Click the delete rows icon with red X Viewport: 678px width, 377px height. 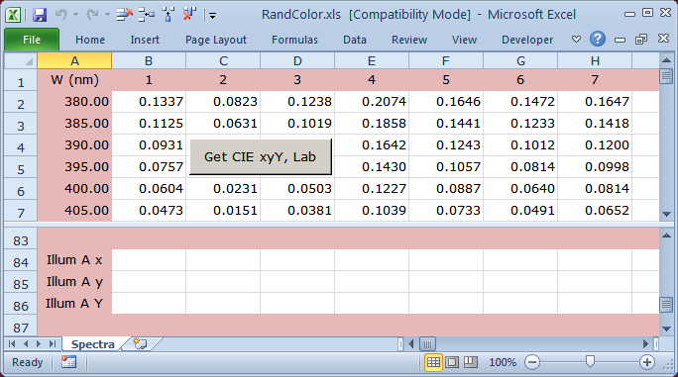pyautogui.click(x=125, y=15)
